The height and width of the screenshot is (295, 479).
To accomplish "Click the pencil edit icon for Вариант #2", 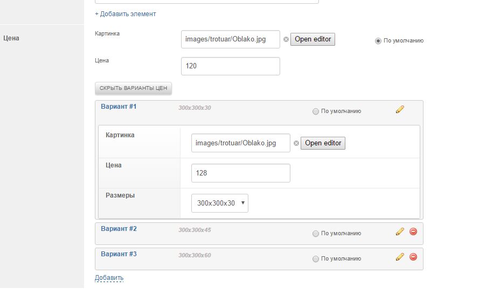I will point(399,231).
